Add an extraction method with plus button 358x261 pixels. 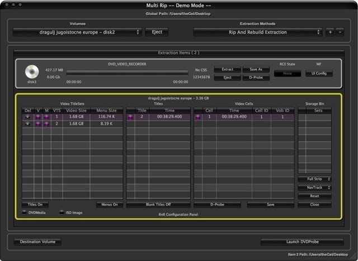(330, 32)
